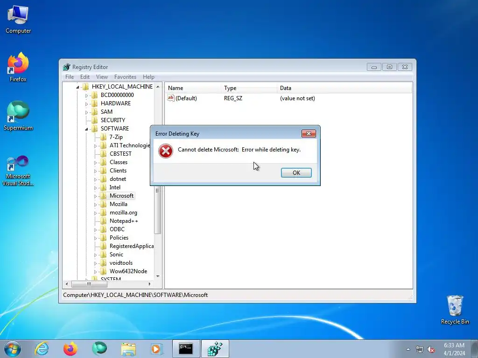Open the Firefox desktop shortcut
The width and height of the screenshot is (478, 358).
18,67
